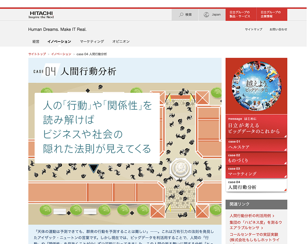Switch to the マーケティング navigation tab
This screenshot has height=244, width=307.
pos(92,42)
